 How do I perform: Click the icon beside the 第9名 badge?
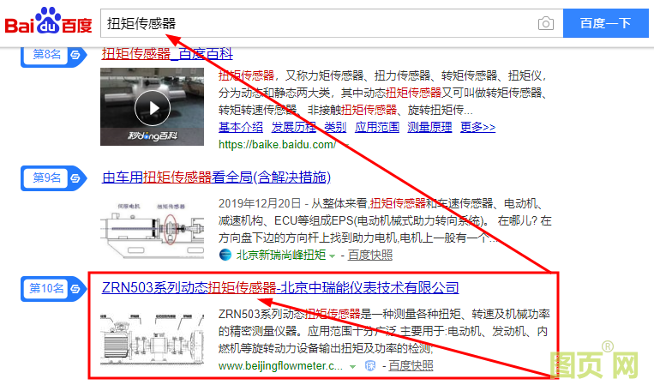tap(75, 177)
